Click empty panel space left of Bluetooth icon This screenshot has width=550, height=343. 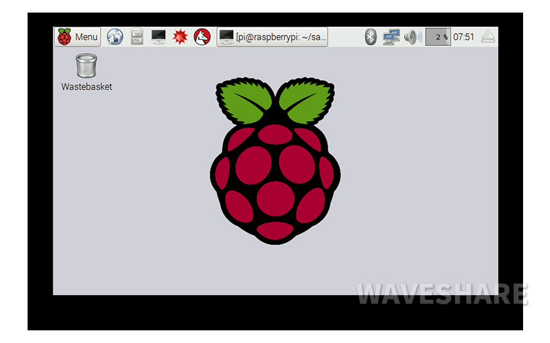[345, 37]
